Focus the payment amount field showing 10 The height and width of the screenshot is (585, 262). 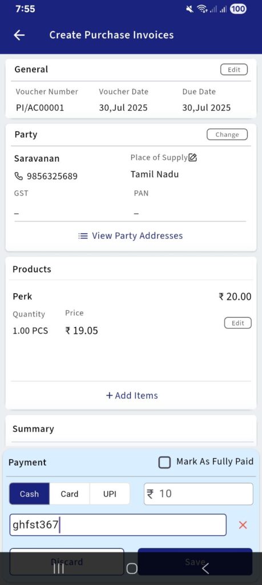pyautogui.click(x=198, y=494)
